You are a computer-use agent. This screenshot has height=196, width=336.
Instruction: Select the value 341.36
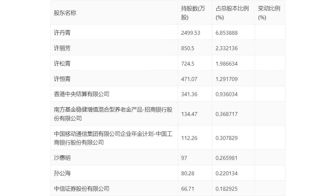click(x=189, y=94)
